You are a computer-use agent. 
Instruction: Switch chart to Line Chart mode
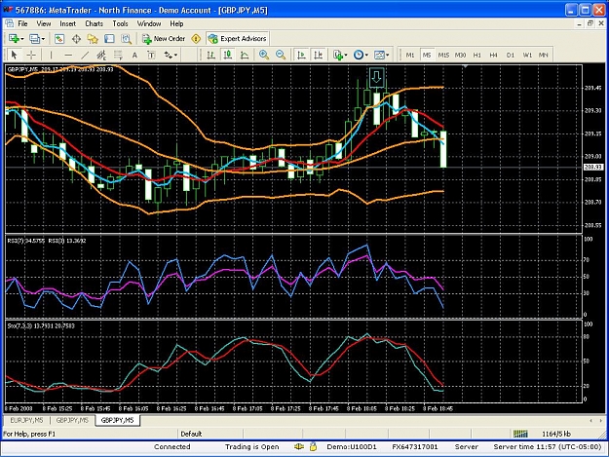245,55
